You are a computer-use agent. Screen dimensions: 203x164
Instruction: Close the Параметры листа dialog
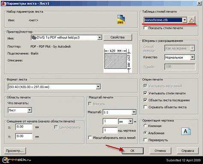[x=199, y=3]
